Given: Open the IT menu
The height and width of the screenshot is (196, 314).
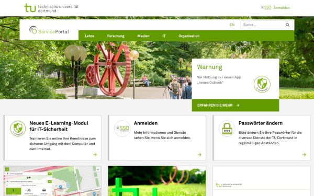Looking at the screenshot, I should pos(164,36).
